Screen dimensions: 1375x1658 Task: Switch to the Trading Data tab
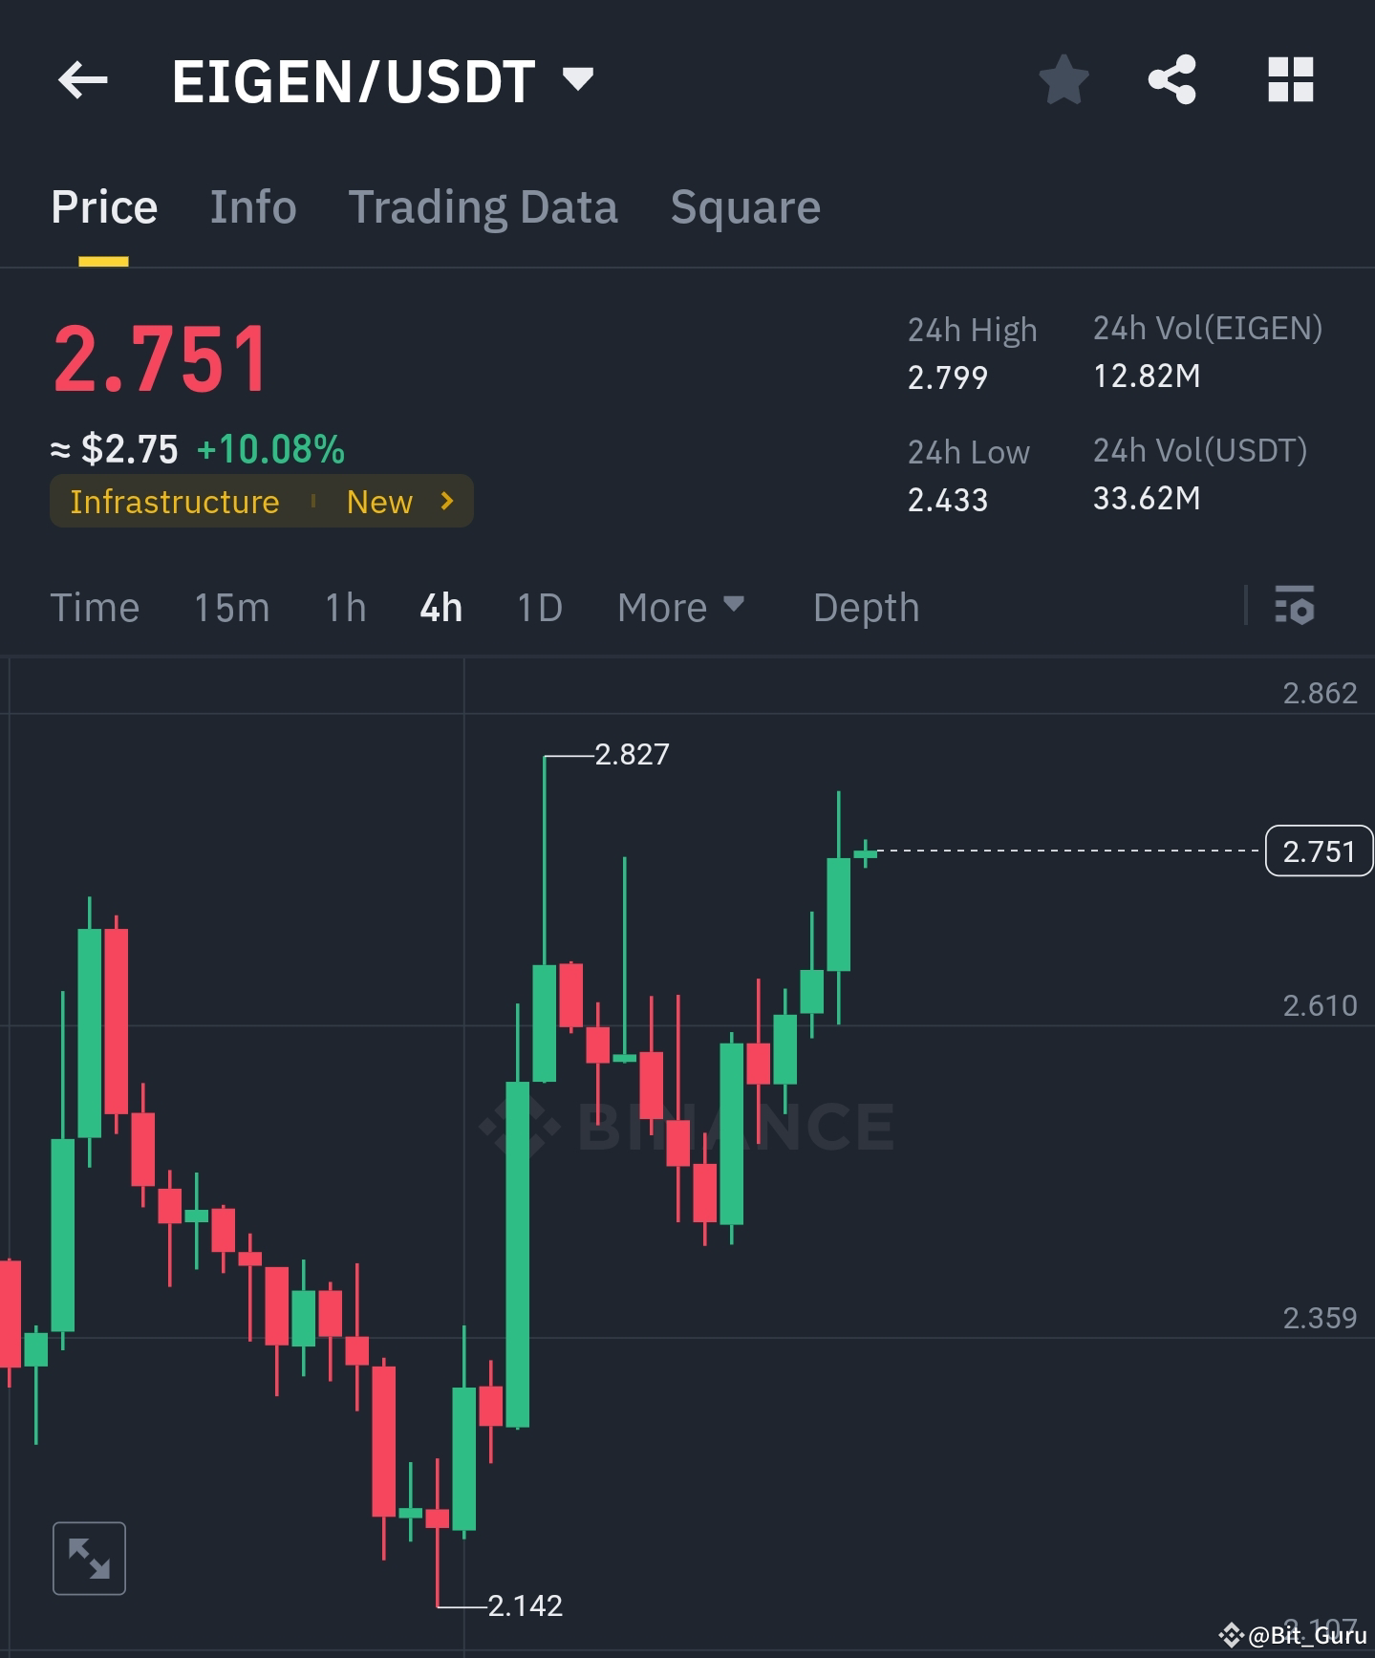(483, 206)
